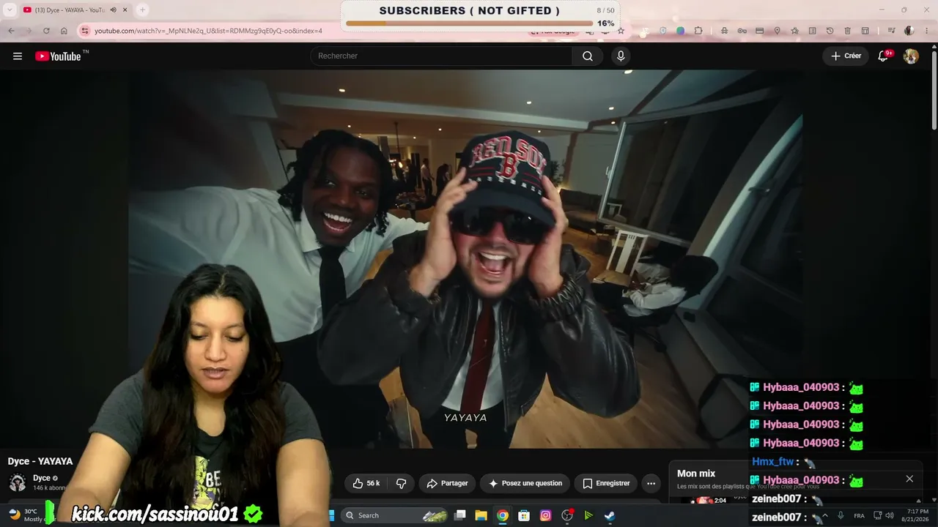Open the FRA language indicator in tray
Screen dimensions: 938x527
[859, 515]
